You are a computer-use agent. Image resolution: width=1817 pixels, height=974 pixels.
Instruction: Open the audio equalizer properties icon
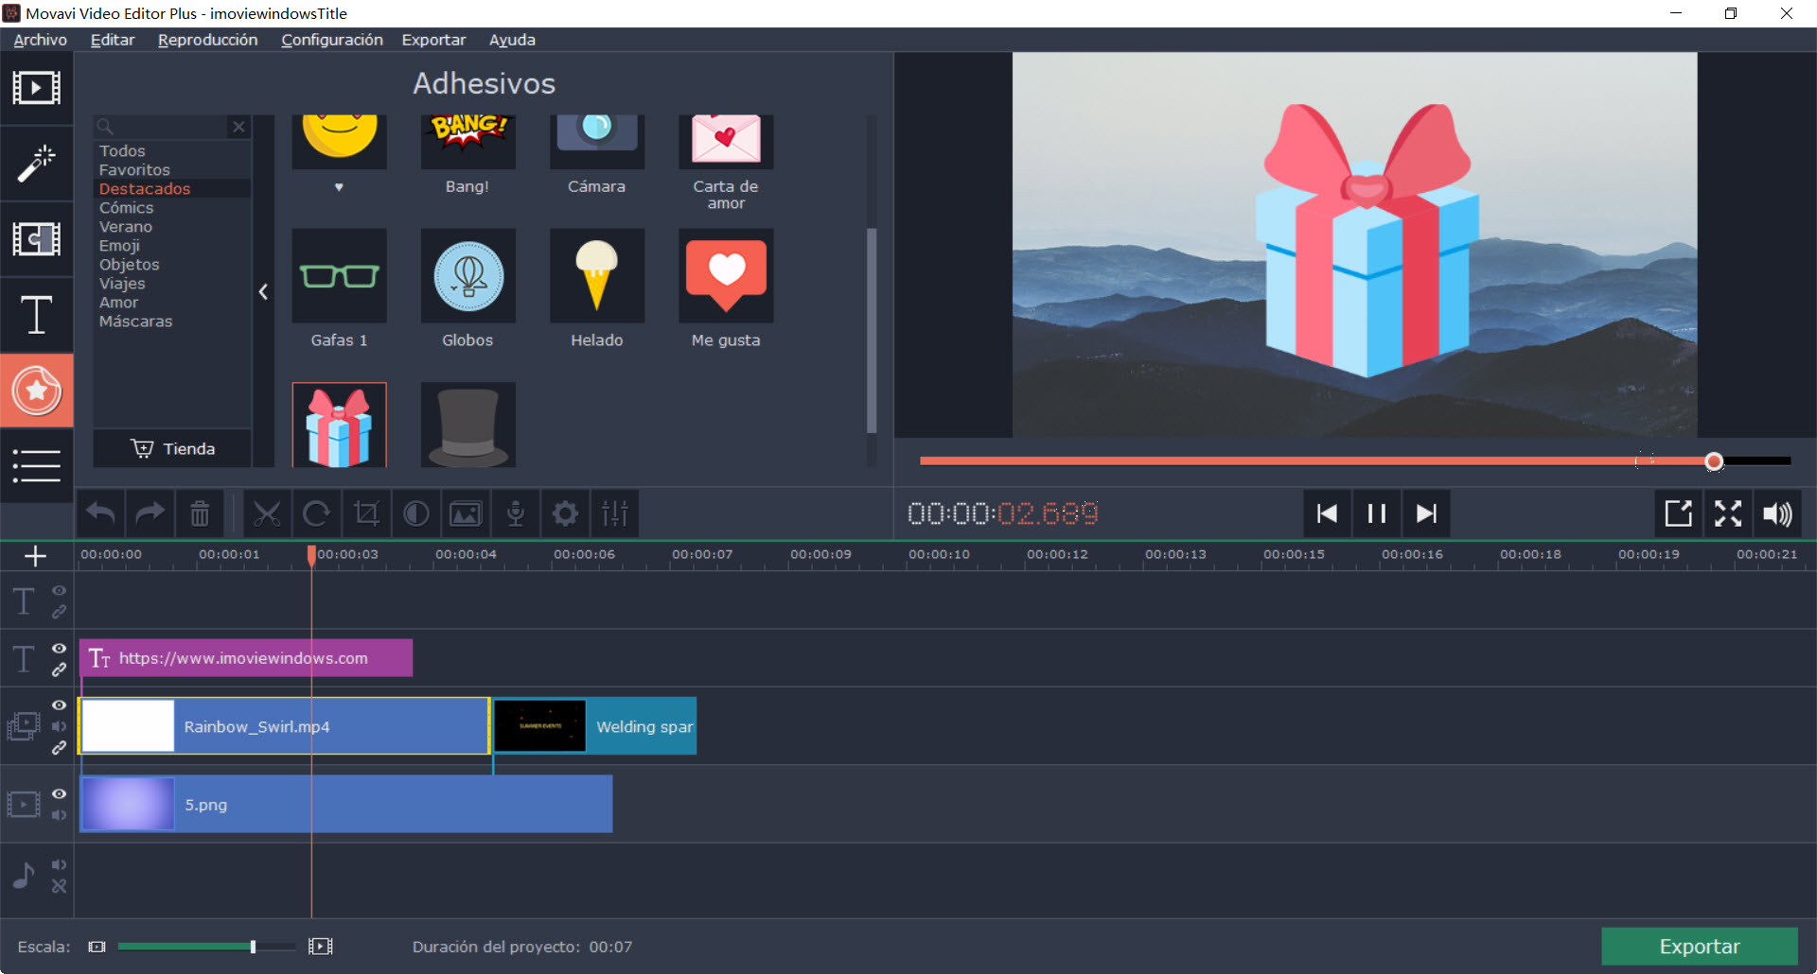click(614, 513)
